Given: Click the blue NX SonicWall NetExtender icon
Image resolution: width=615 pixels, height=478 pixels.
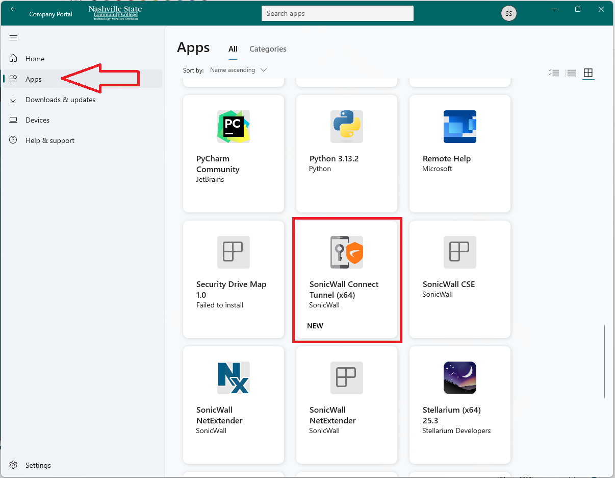Looking at the screenshot, I should (x=233, y=378).
